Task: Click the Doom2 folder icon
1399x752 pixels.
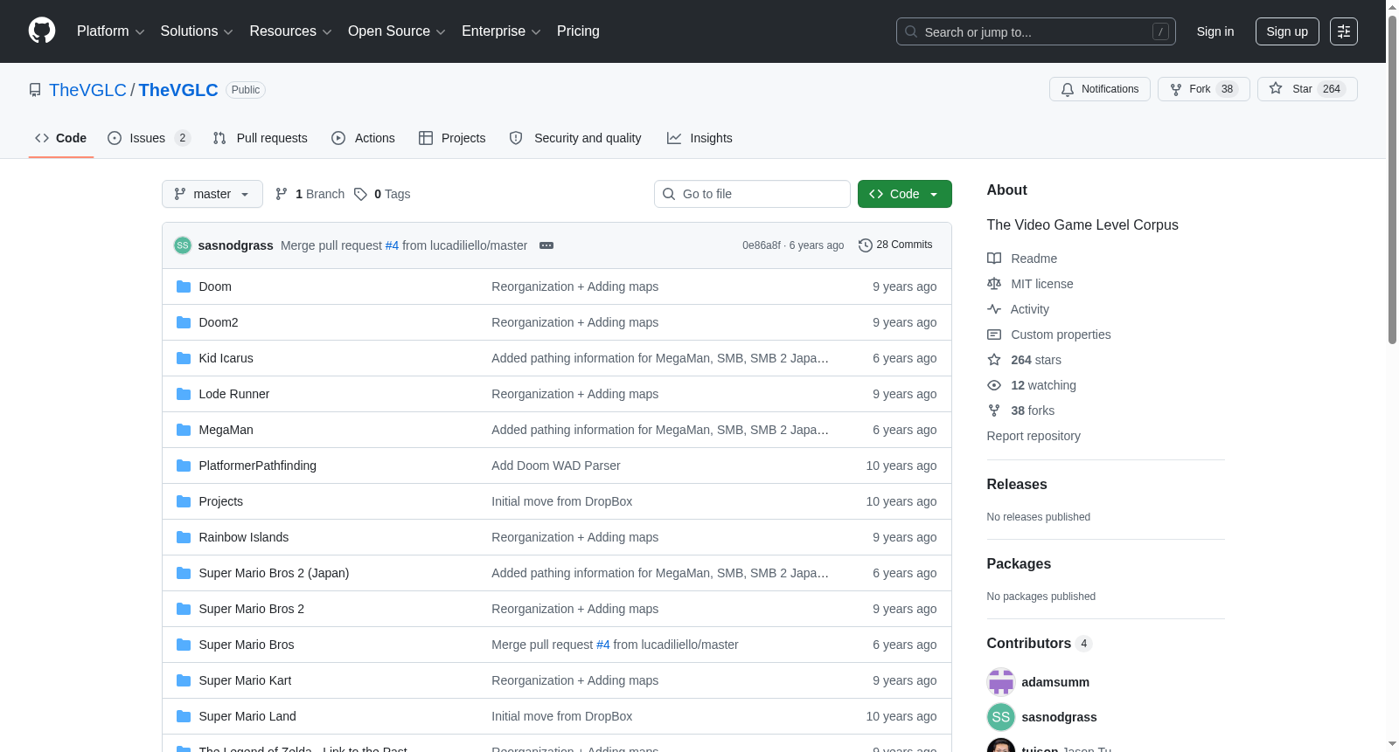Action: pos(184,322)
